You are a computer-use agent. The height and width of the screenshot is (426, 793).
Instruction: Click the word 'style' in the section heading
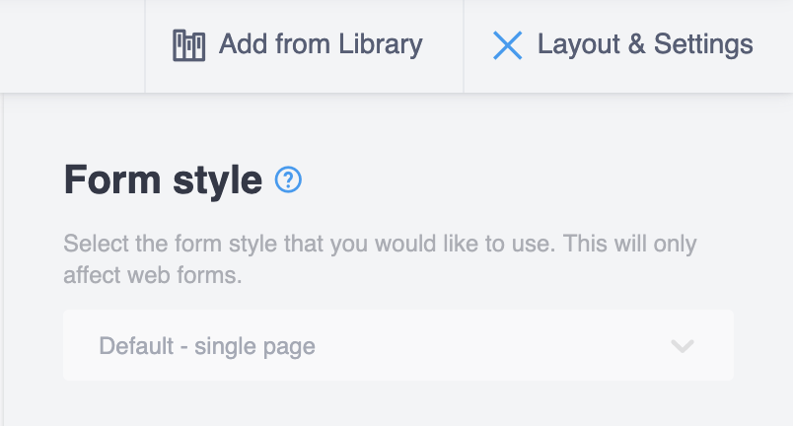216,180
